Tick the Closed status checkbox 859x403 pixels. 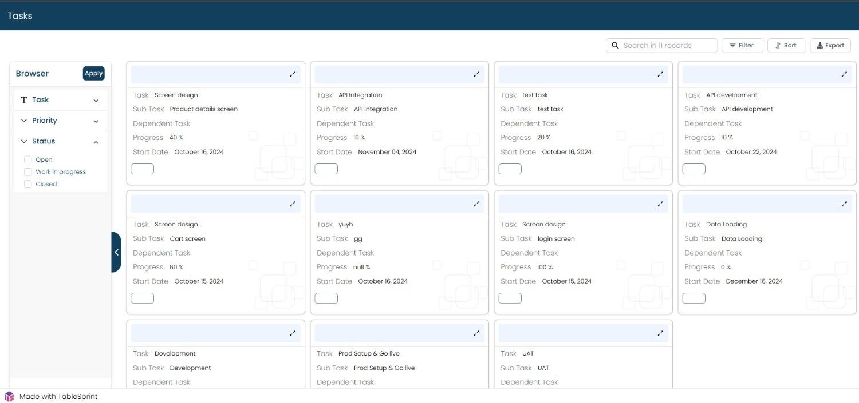point(27,184)
